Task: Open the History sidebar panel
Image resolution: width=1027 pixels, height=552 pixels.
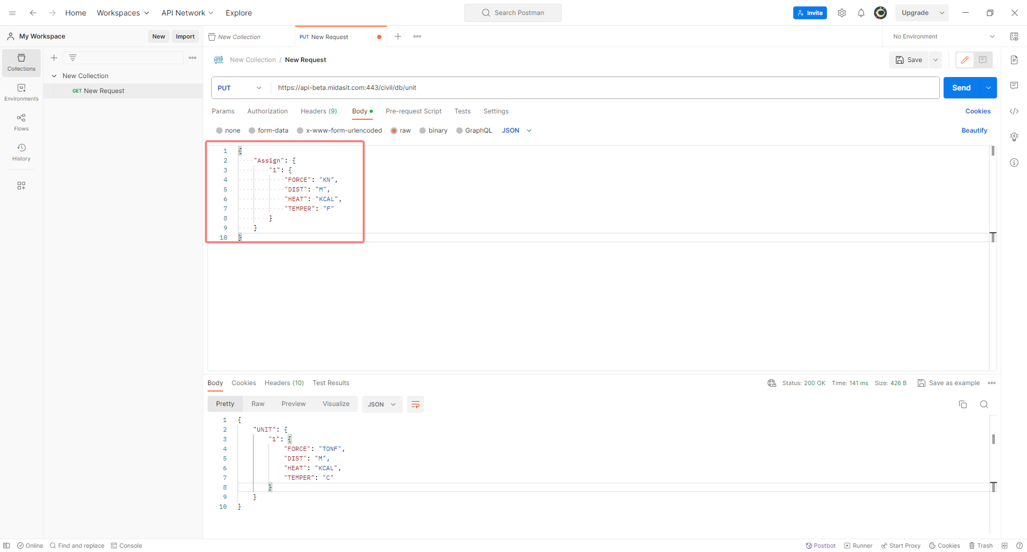Action: coord(21,152)
